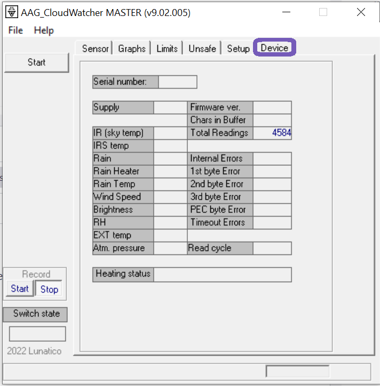Click the Heating status value field
This screenshot has height=386, width=380.
223,275
